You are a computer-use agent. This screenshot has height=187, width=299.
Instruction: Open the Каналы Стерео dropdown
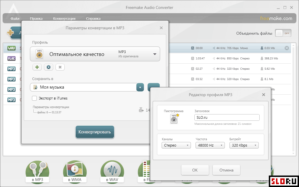coord(176,145)
